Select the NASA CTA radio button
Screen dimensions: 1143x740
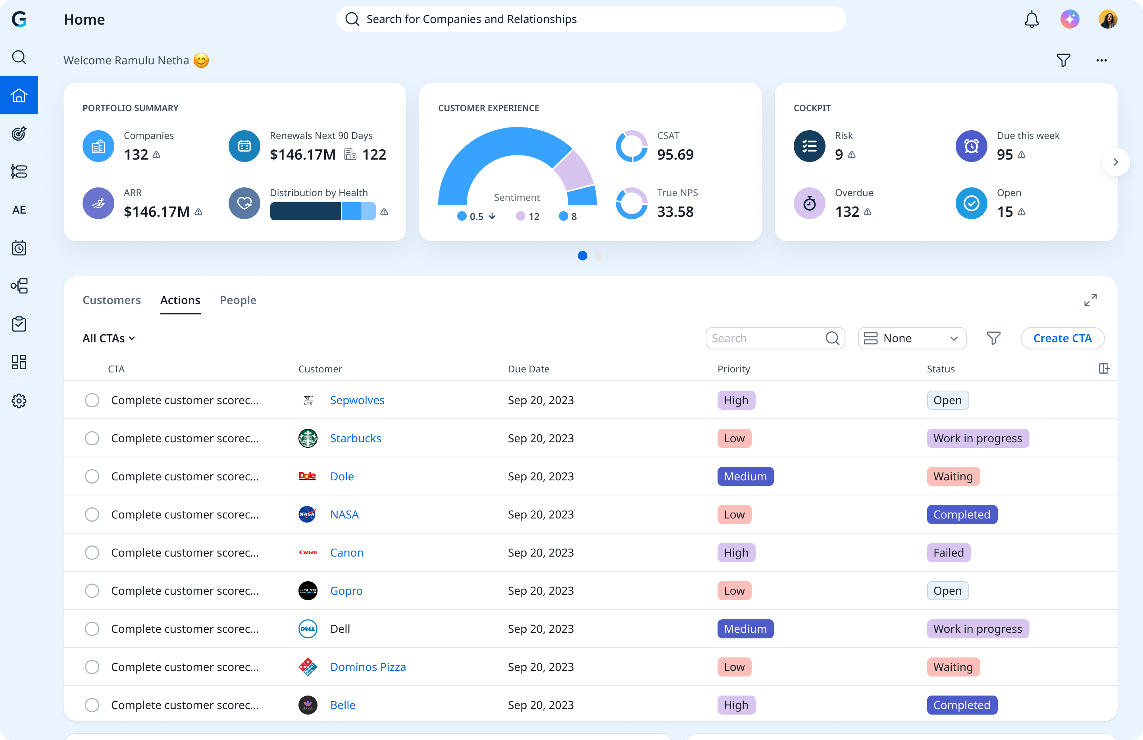[92, 515]
